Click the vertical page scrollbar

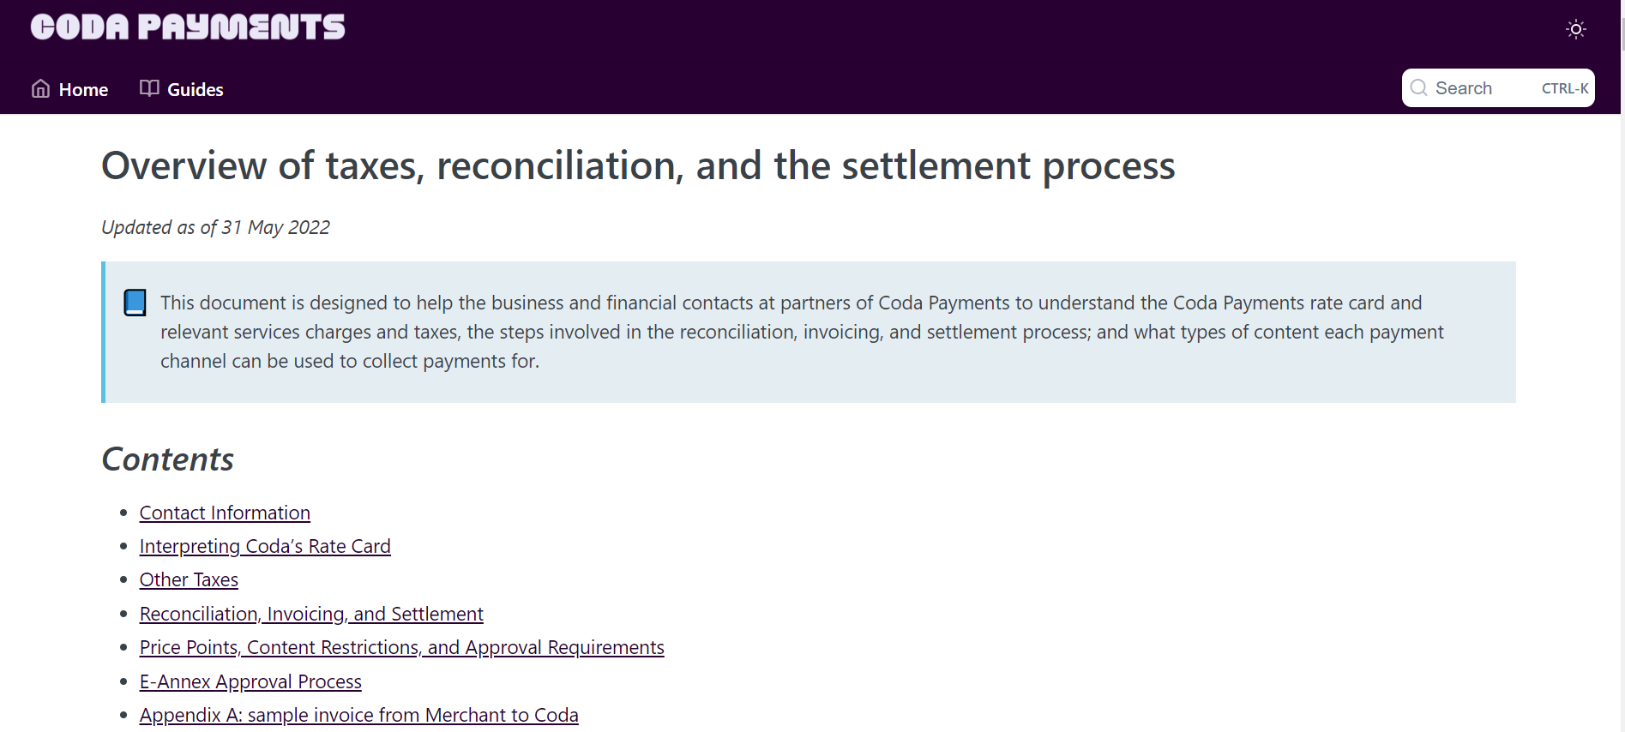tap(1622, 366)
